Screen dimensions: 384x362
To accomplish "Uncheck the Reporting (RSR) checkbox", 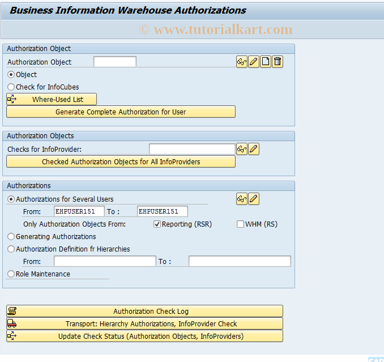I will point(157,224).
